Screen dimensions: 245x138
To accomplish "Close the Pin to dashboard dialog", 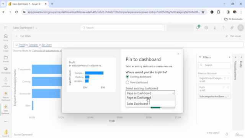I will pyautogui.click(x=178, y=54).
